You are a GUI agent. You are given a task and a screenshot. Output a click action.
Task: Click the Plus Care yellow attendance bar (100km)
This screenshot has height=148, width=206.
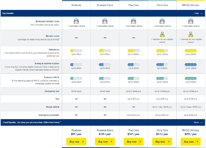[133, 51]
